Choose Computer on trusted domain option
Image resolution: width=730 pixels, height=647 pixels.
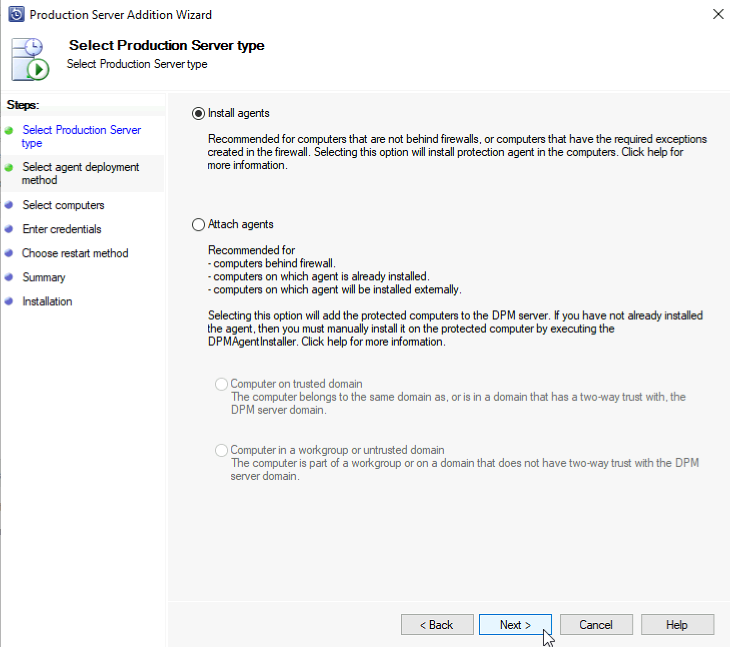click(x=221, y=384)
